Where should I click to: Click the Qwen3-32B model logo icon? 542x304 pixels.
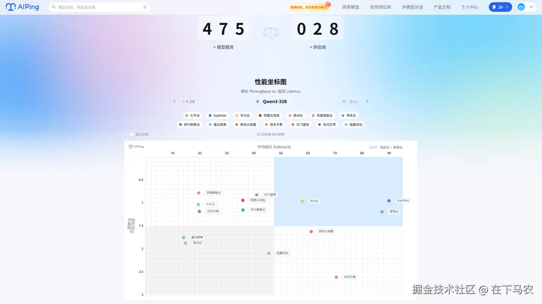click(x=257, y=101)
